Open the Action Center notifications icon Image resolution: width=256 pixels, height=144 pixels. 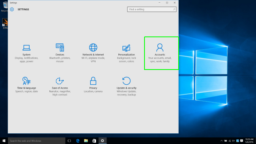pyautogui.click(x=242, y=141)
